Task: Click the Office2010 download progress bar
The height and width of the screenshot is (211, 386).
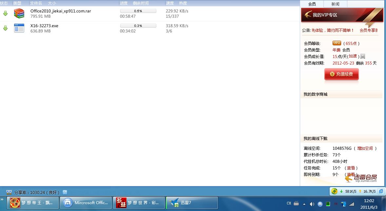Action: (x=138, y=11)
